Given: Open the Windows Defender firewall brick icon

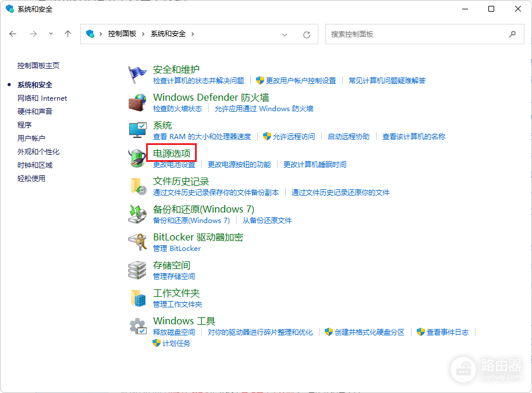Looking at the screenshot, I should (x=137, y=102).
